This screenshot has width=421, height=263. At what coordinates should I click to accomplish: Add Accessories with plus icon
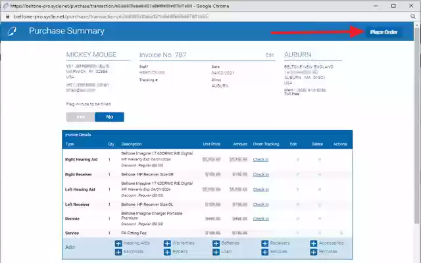314,243
